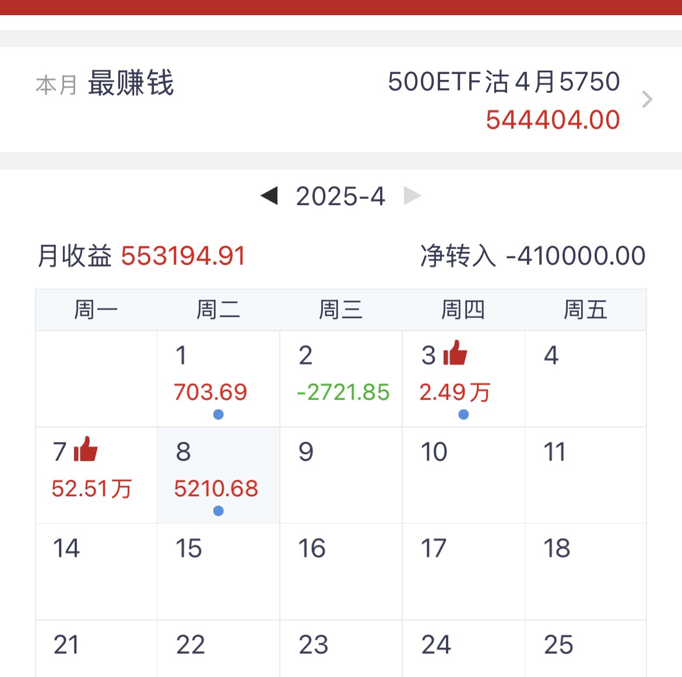Select calendar day 25

[x=586, y=649]
